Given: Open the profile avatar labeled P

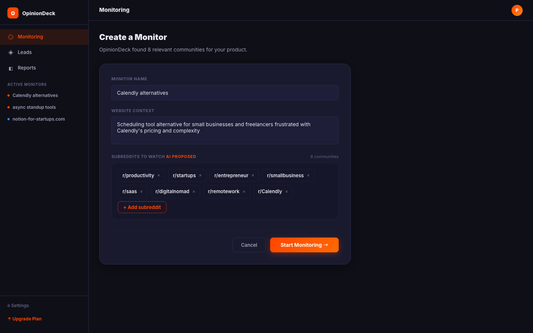Looking at the screenshot, I should [517, 10].
